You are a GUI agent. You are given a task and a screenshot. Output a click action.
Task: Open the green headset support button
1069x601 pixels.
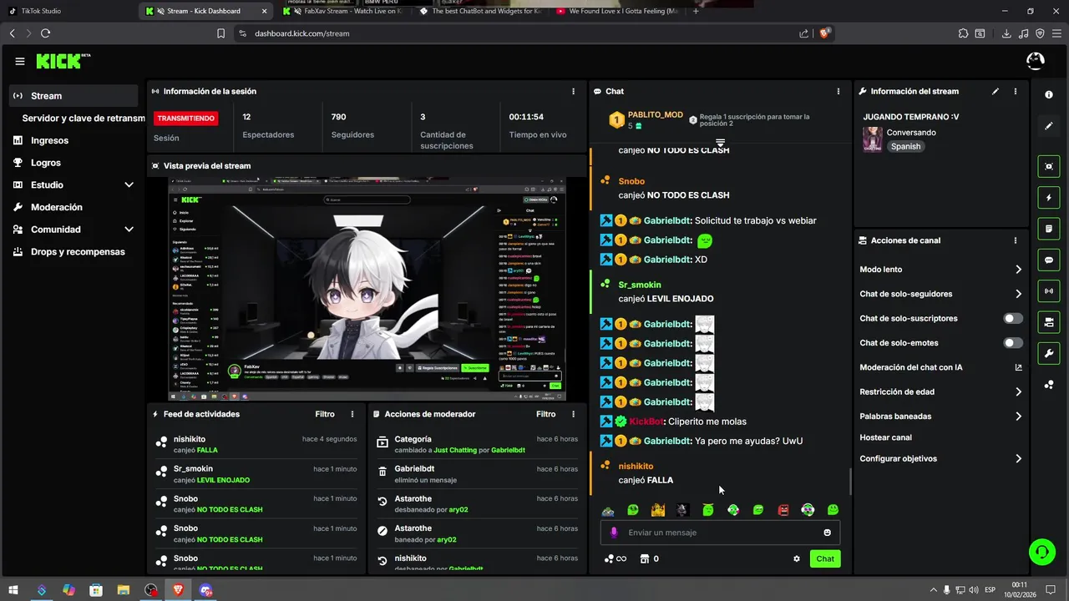click(1041, 551)
